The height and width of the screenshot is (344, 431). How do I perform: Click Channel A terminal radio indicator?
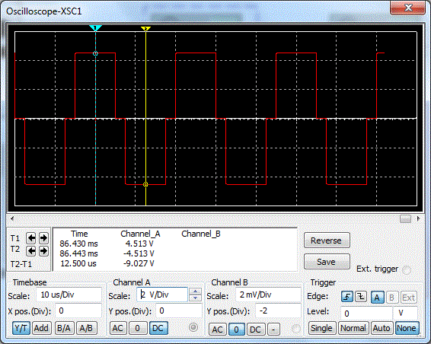[x=193, y=327]
